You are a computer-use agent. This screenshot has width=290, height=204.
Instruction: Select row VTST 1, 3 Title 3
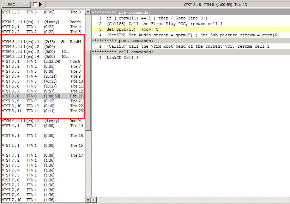[x=43, y=12]
